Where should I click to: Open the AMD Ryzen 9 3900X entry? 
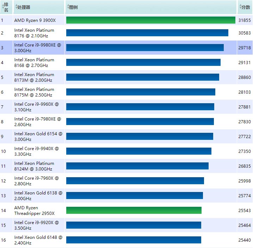point(35,20)
